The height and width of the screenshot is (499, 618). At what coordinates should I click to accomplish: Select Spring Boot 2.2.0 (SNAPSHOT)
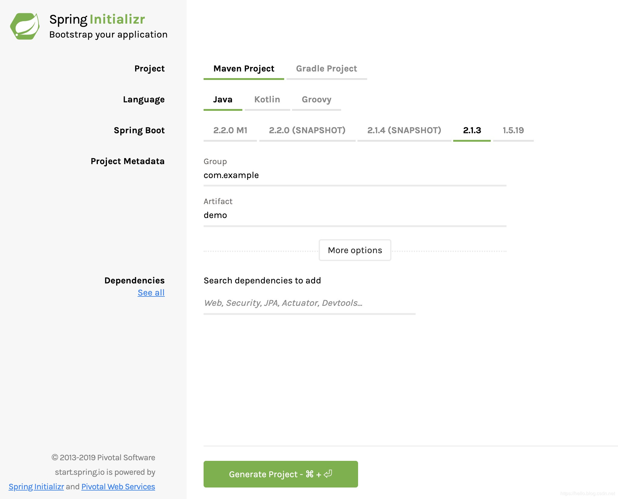coord(307,131)
